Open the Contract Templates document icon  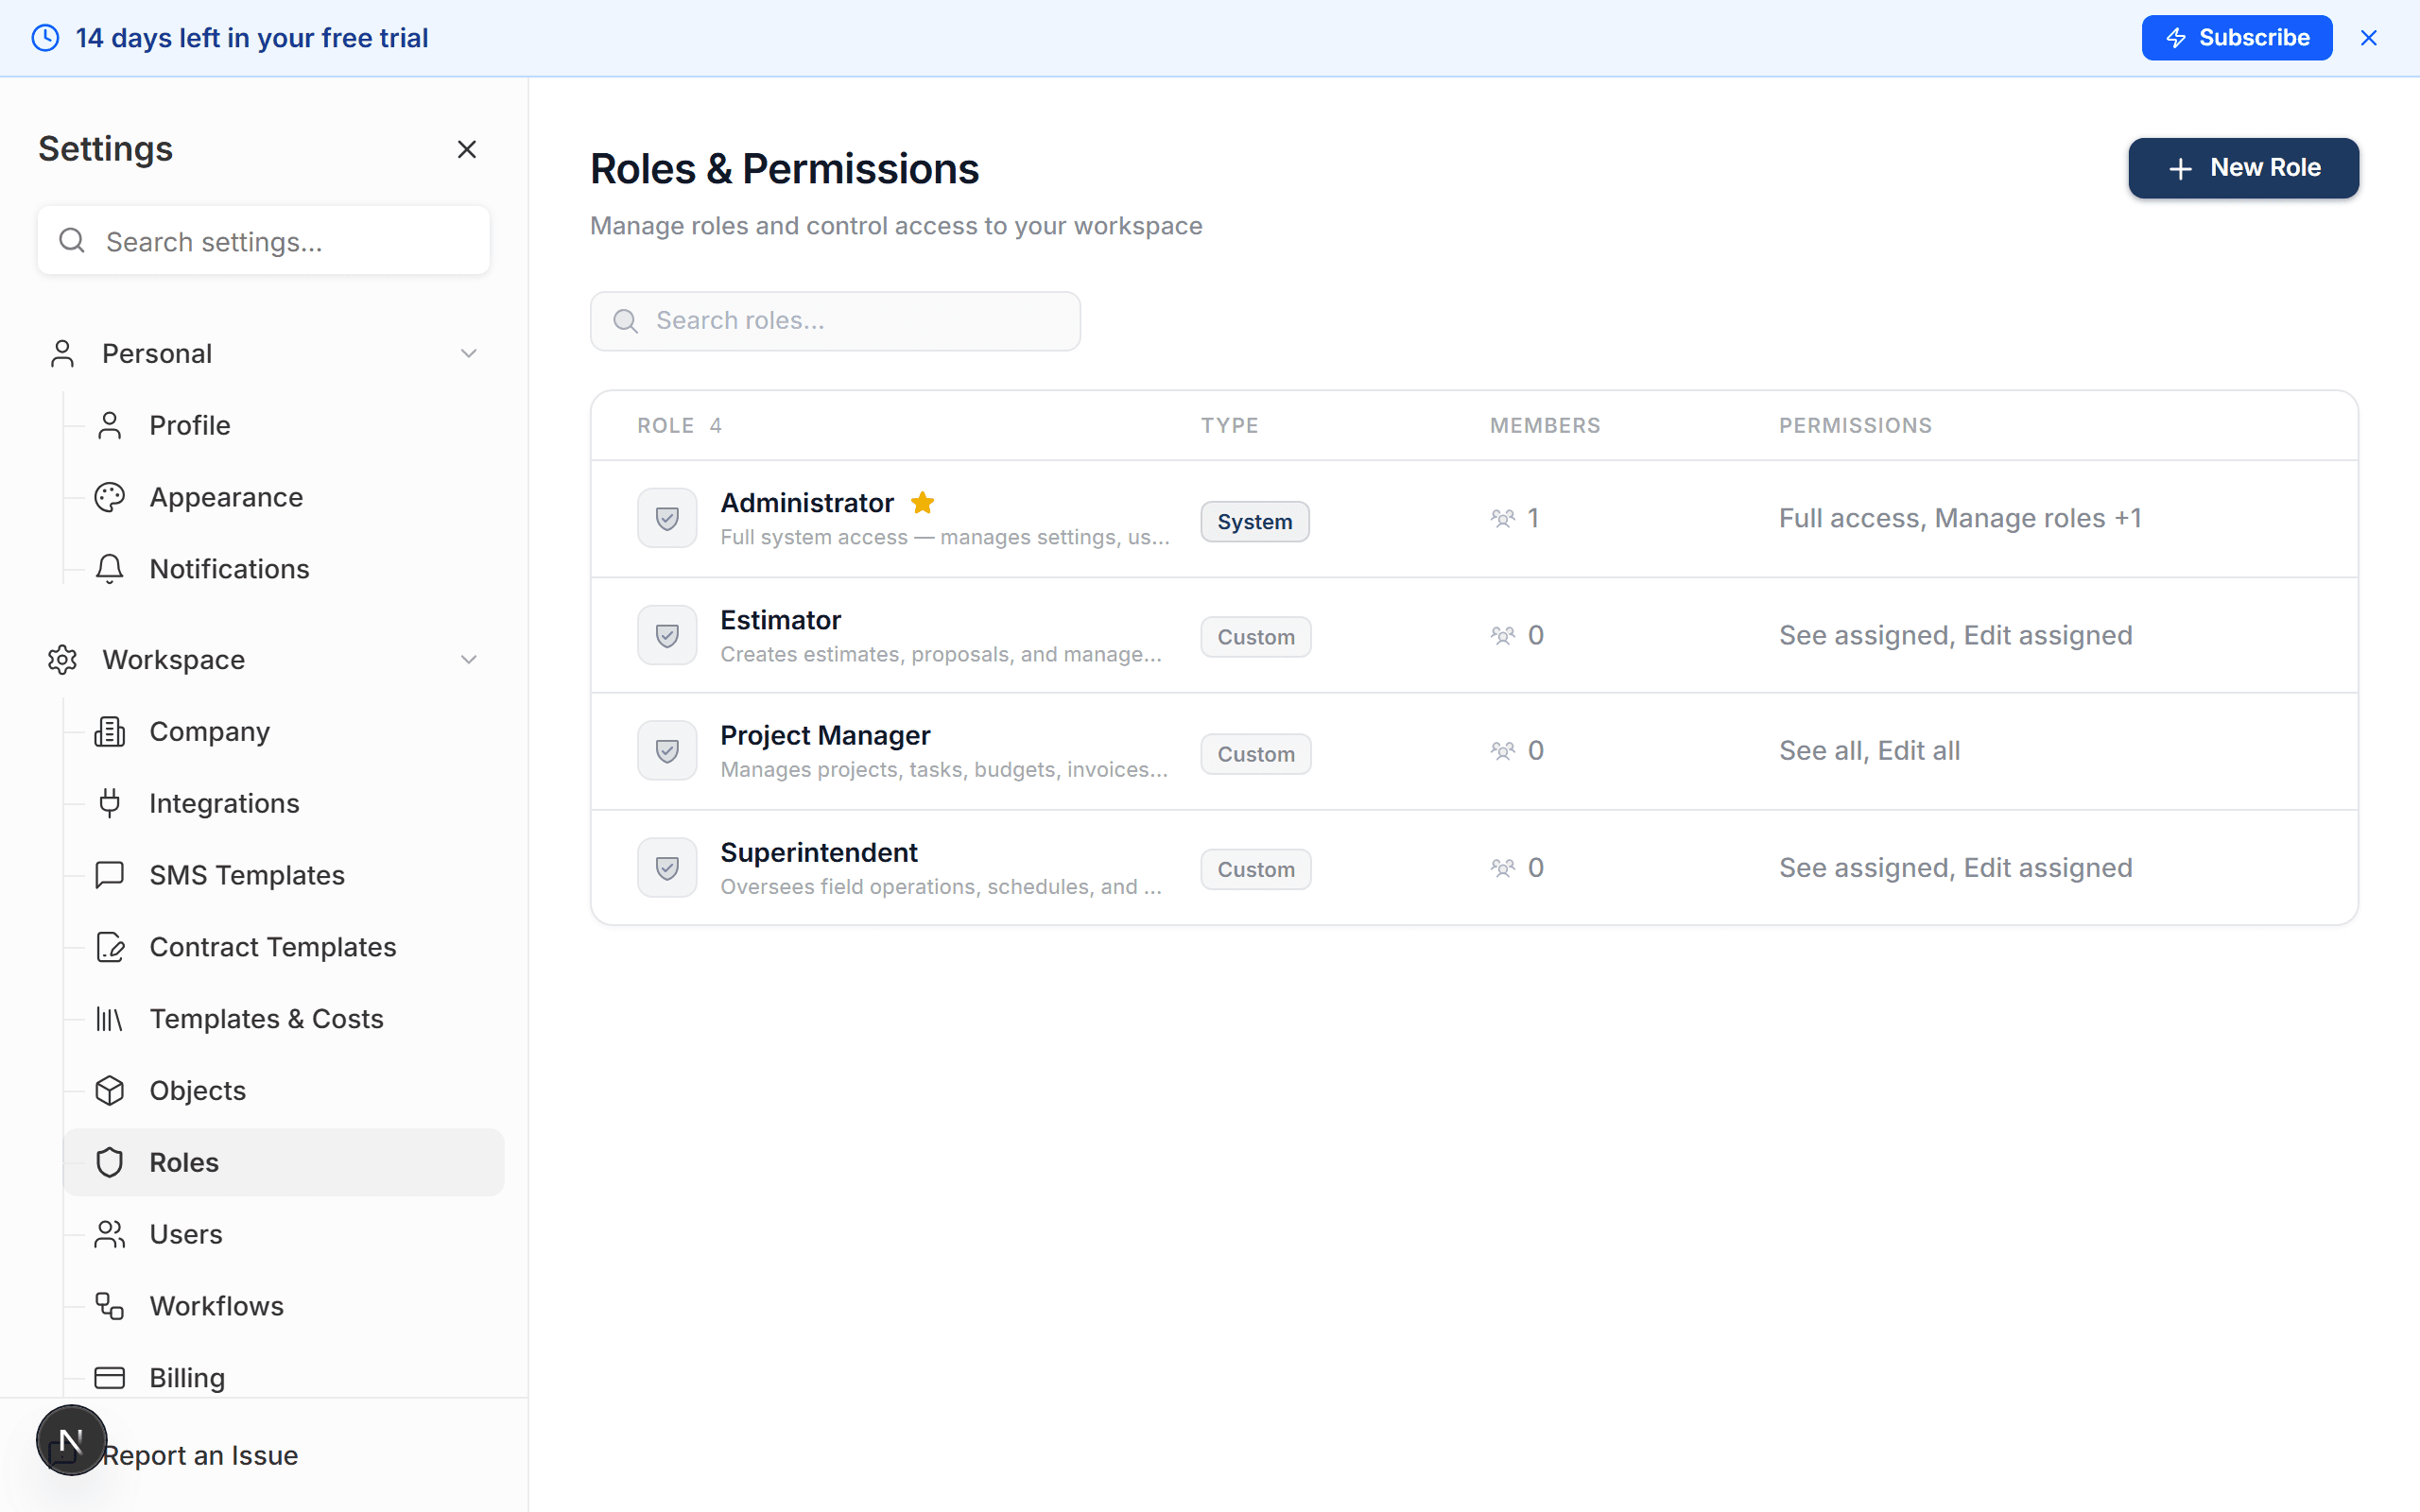tap(110, 947)
